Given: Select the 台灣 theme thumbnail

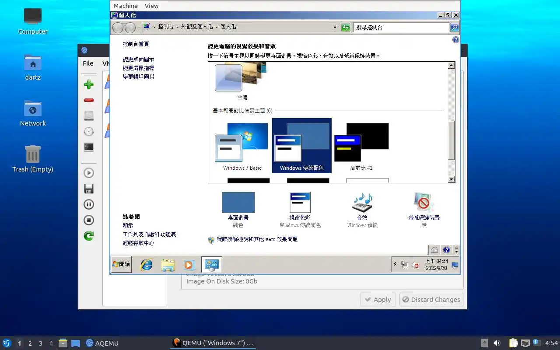Looking at the screenshot, I should pyautogui.click(x=241, y=81).
